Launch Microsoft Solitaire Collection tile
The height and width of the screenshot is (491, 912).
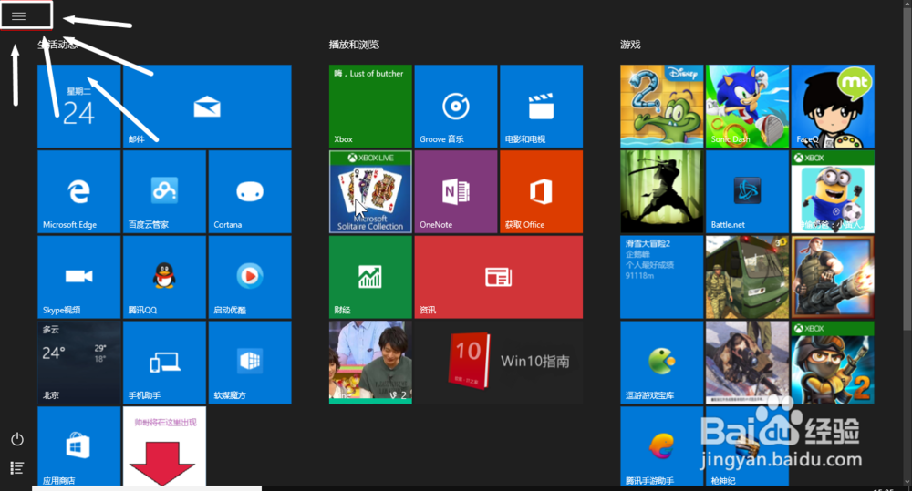pos(370,191)
